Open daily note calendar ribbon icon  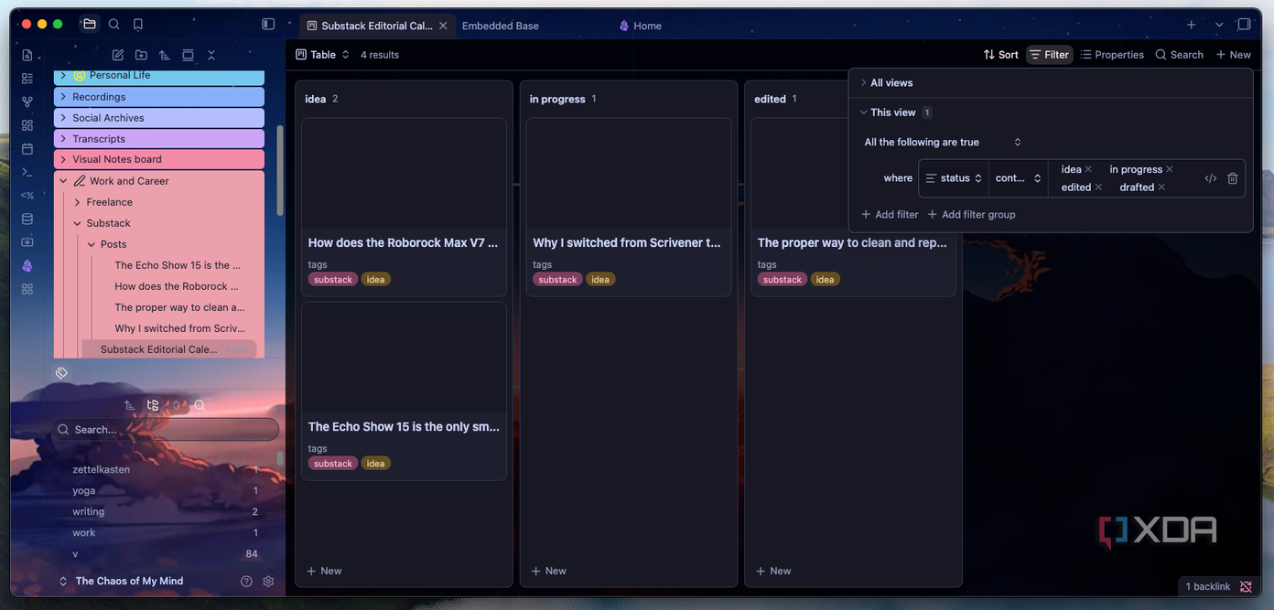click(x=27, y=148)
